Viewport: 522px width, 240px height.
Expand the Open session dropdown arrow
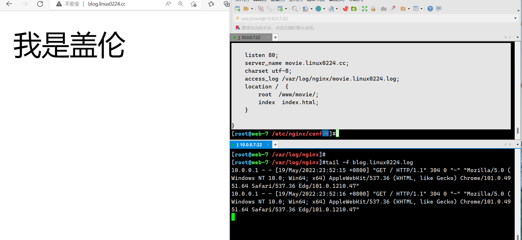tap(252, 9)
